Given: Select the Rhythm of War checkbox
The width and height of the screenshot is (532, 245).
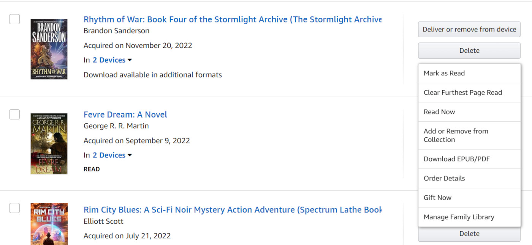Looking at the screenshot, I should (x=14, y=19).
